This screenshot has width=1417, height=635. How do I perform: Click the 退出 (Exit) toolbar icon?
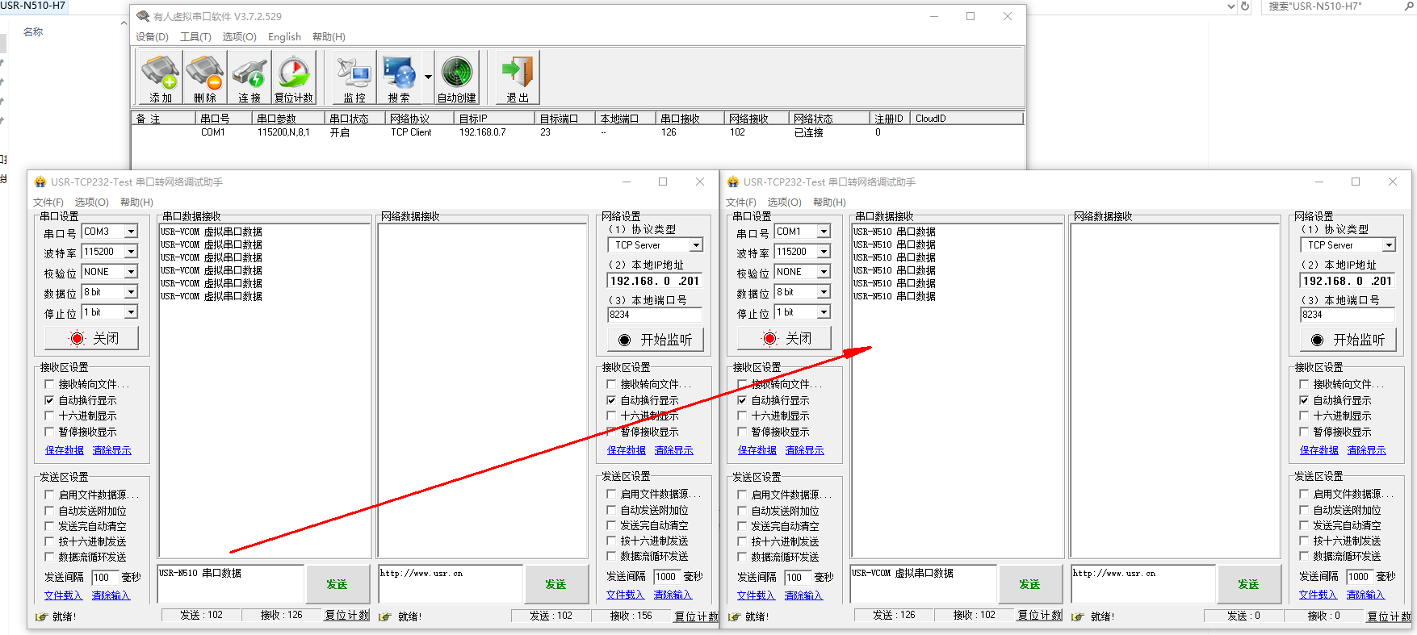coord(518,77)
